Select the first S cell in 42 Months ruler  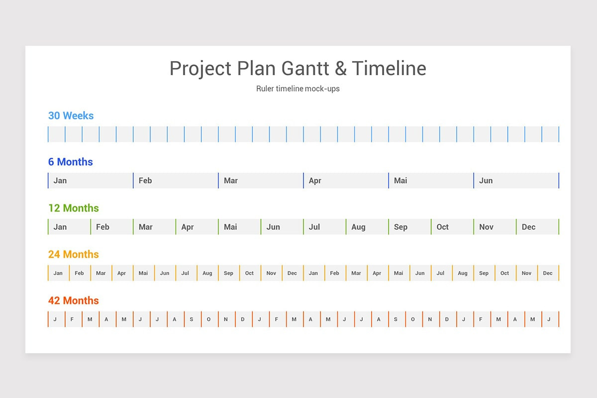point(193,319)
